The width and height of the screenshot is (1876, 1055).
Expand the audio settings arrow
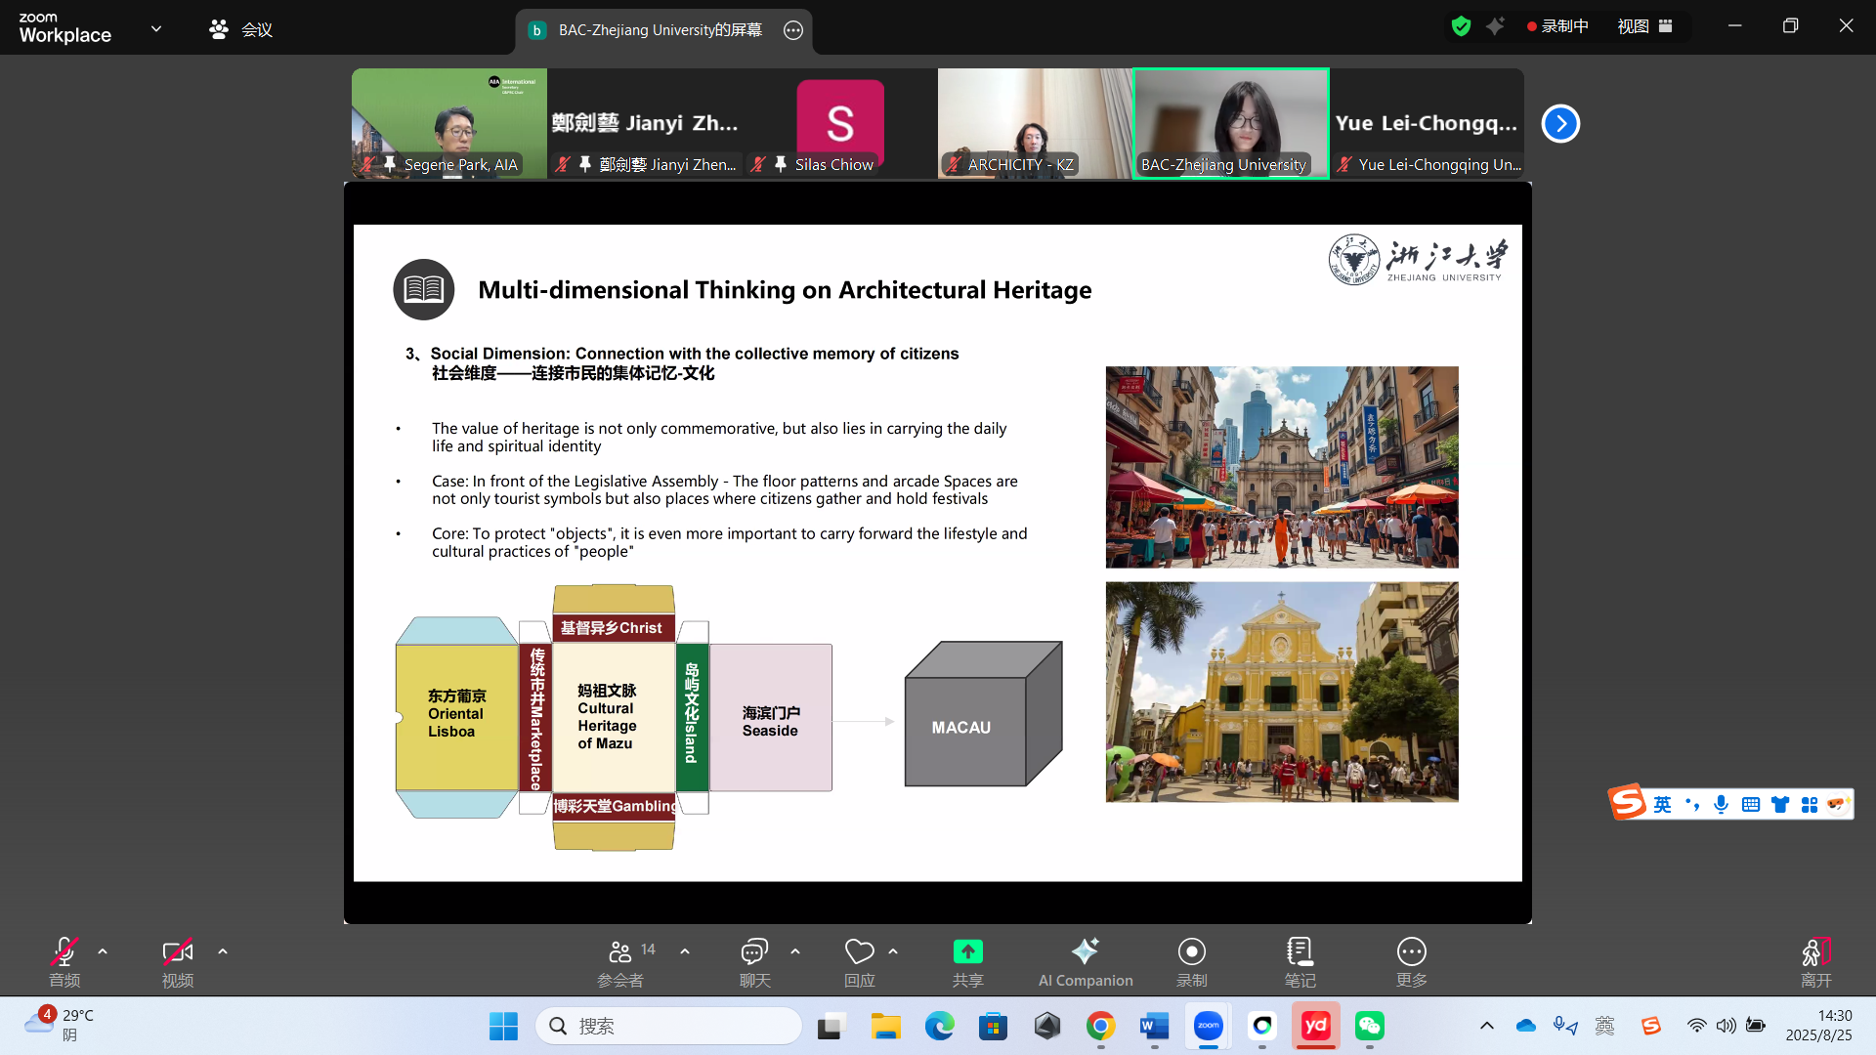[103, 950]
